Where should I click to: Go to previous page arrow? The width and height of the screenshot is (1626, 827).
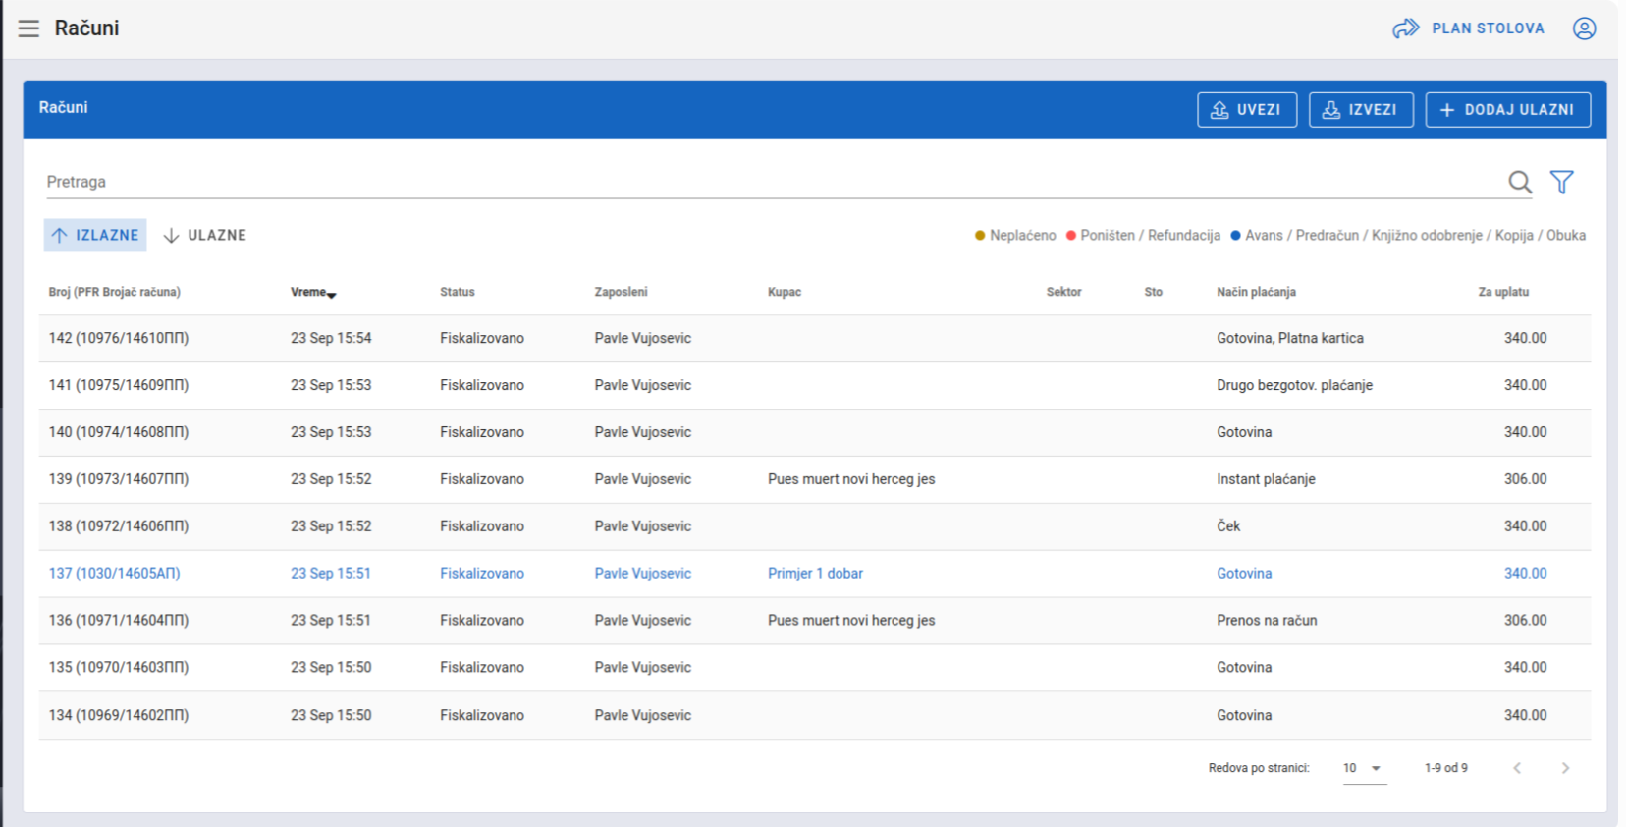pyautogui.click(x=1517, y=768)
